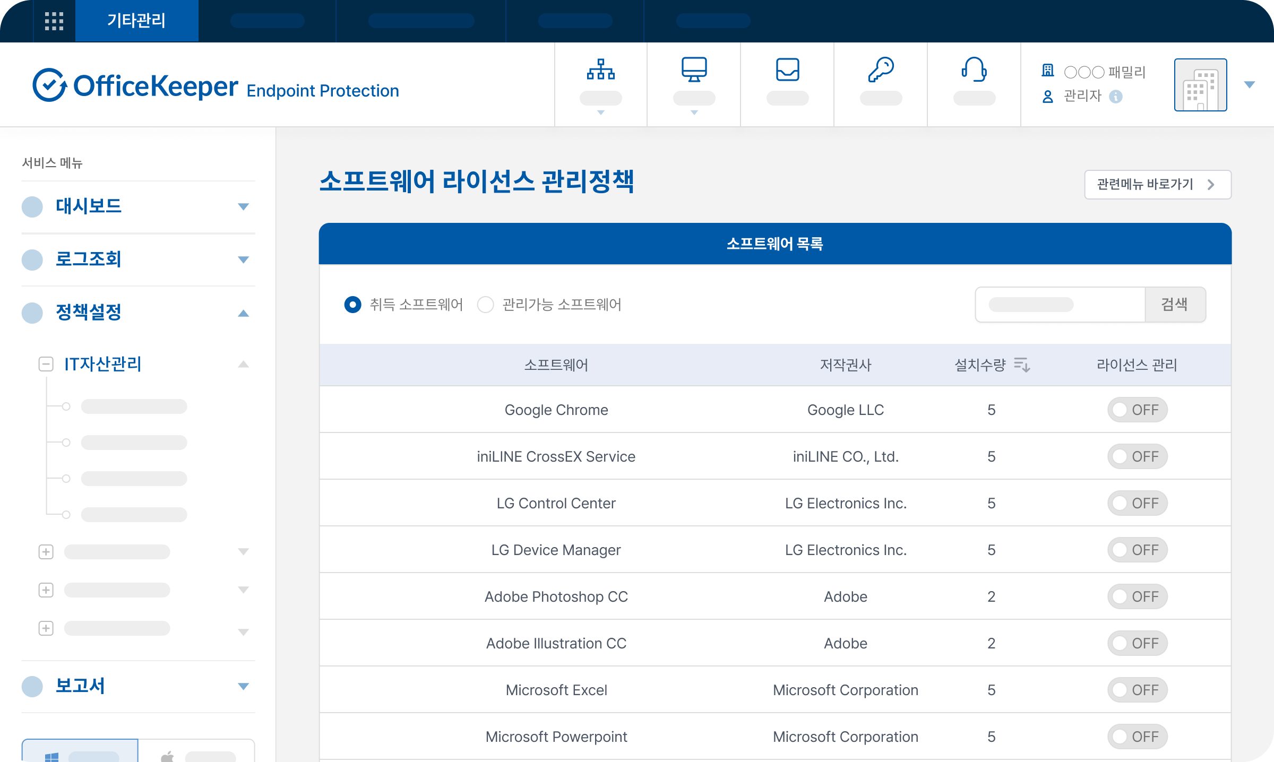The height and width of the screenshot is (762, 1274).
Task: Toggle license switch for Google Chrome
Action: (1137, 410)
